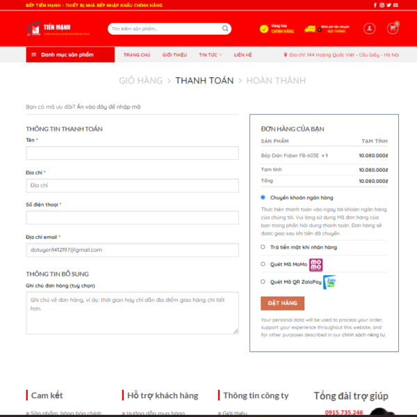Click the Twitter icon in top bar
Screen dimensions: 417x417
pyautogui.click(x=389, y=5)
